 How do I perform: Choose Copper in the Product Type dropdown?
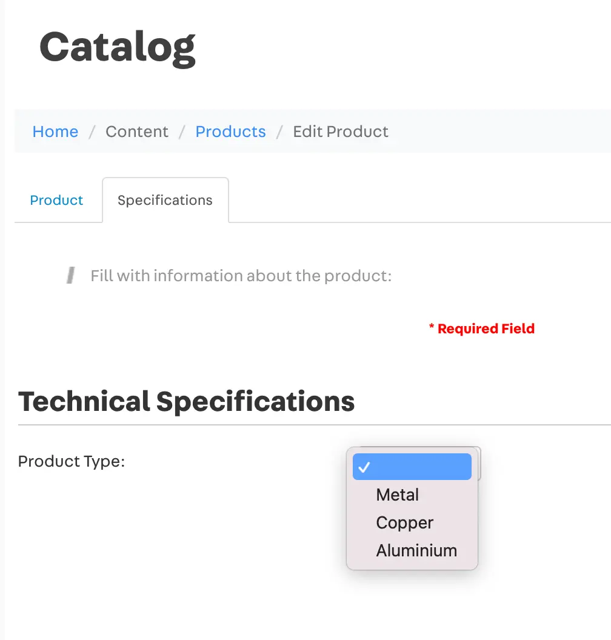tap(404, 522)
